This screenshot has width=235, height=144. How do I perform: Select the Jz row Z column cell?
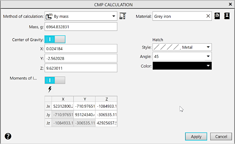[x=106, y=123]
